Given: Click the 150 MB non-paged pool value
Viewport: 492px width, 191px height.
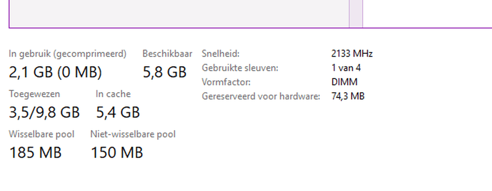Looking at the screenshot, I should click(117, 152).
